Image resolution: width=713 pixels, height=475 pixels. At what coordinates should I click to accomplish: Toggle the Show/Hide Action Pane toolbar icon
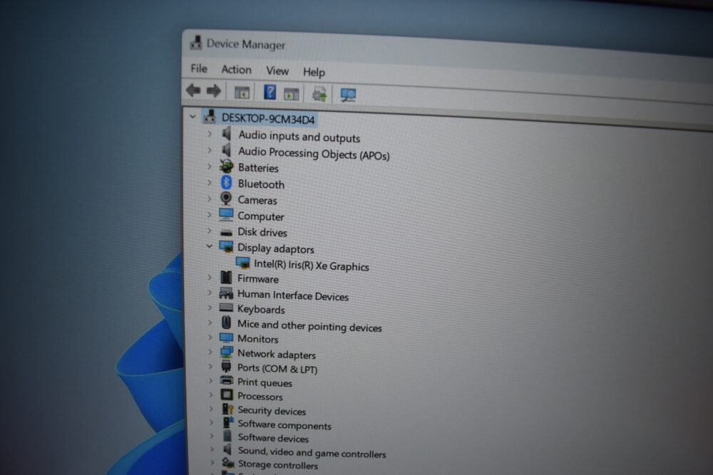click(x=292, y=94)
